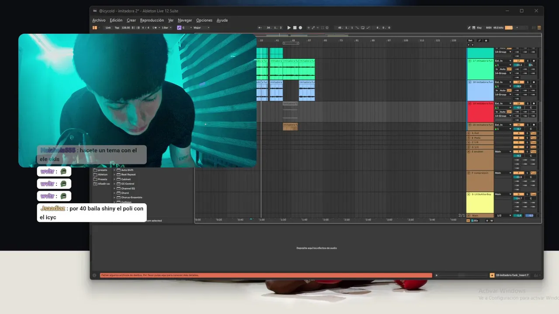Toggle the lock envelopes padlock icon
Viewport: 559px width, 314px height.
(x=486, y=41)
